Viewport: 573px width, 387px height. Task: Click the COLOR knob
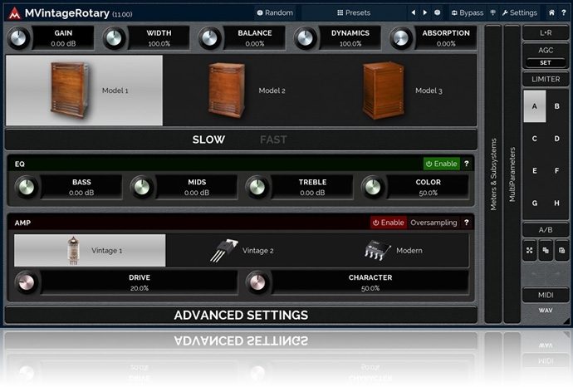(373, 187)
